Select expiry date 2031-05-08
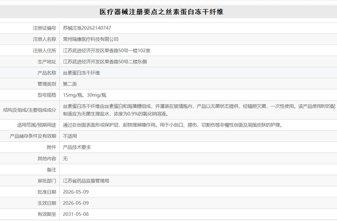The width and height of the screenshot is (337, 221). [x=76, y=215]
